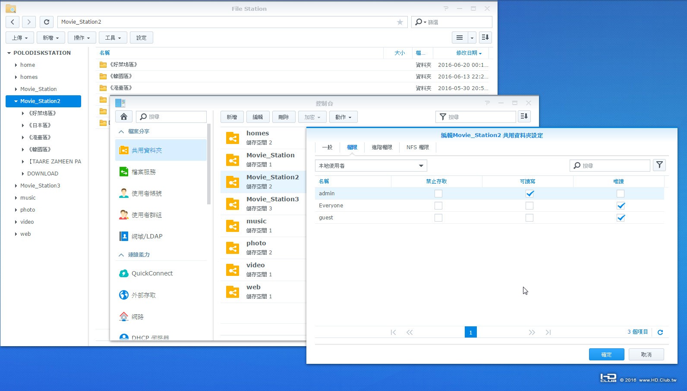Open File Station action (操作) dropdown
This screenshot has height=391, width=687.
(82, 38)
